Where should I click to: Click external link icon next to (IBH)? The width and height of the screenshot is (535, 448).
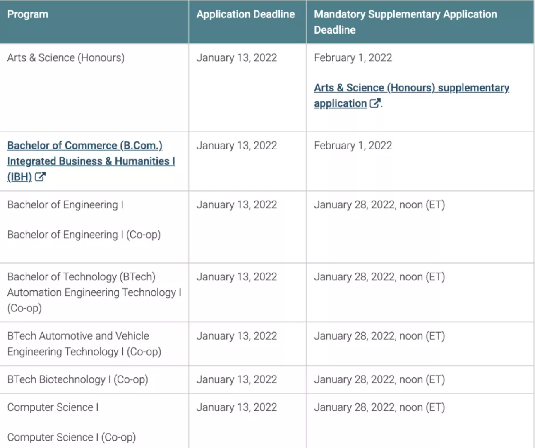pos(40,177)
